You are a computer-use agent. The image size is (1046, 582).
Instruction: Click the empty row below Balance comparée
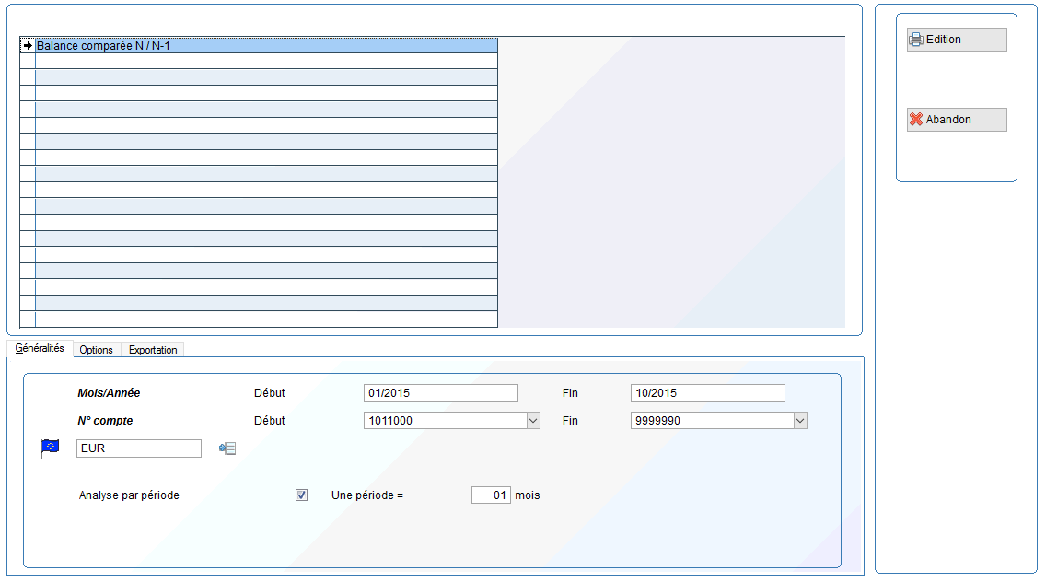pyautogui.click(x=265, y=61)
